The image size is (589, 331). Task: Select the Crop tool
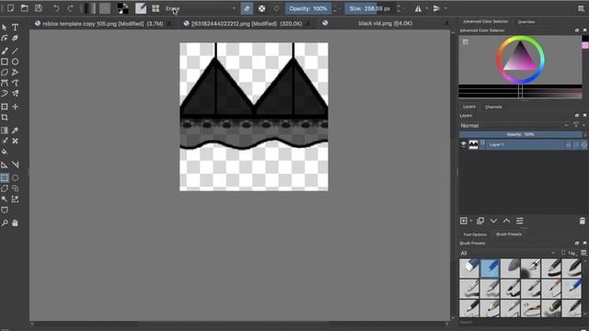(5, 118)
